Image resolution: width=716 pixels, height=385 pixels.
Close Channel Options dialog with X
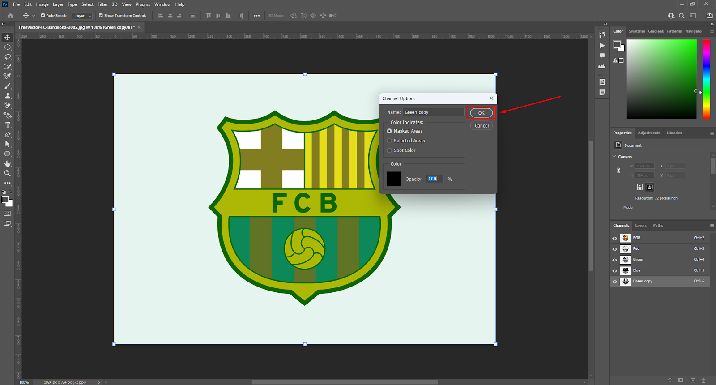click(x=491, y=98)
